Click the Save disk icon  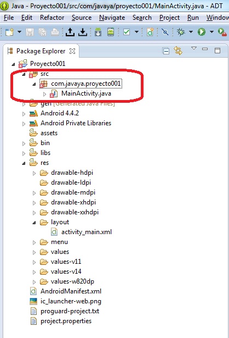[x=30, y=32]
